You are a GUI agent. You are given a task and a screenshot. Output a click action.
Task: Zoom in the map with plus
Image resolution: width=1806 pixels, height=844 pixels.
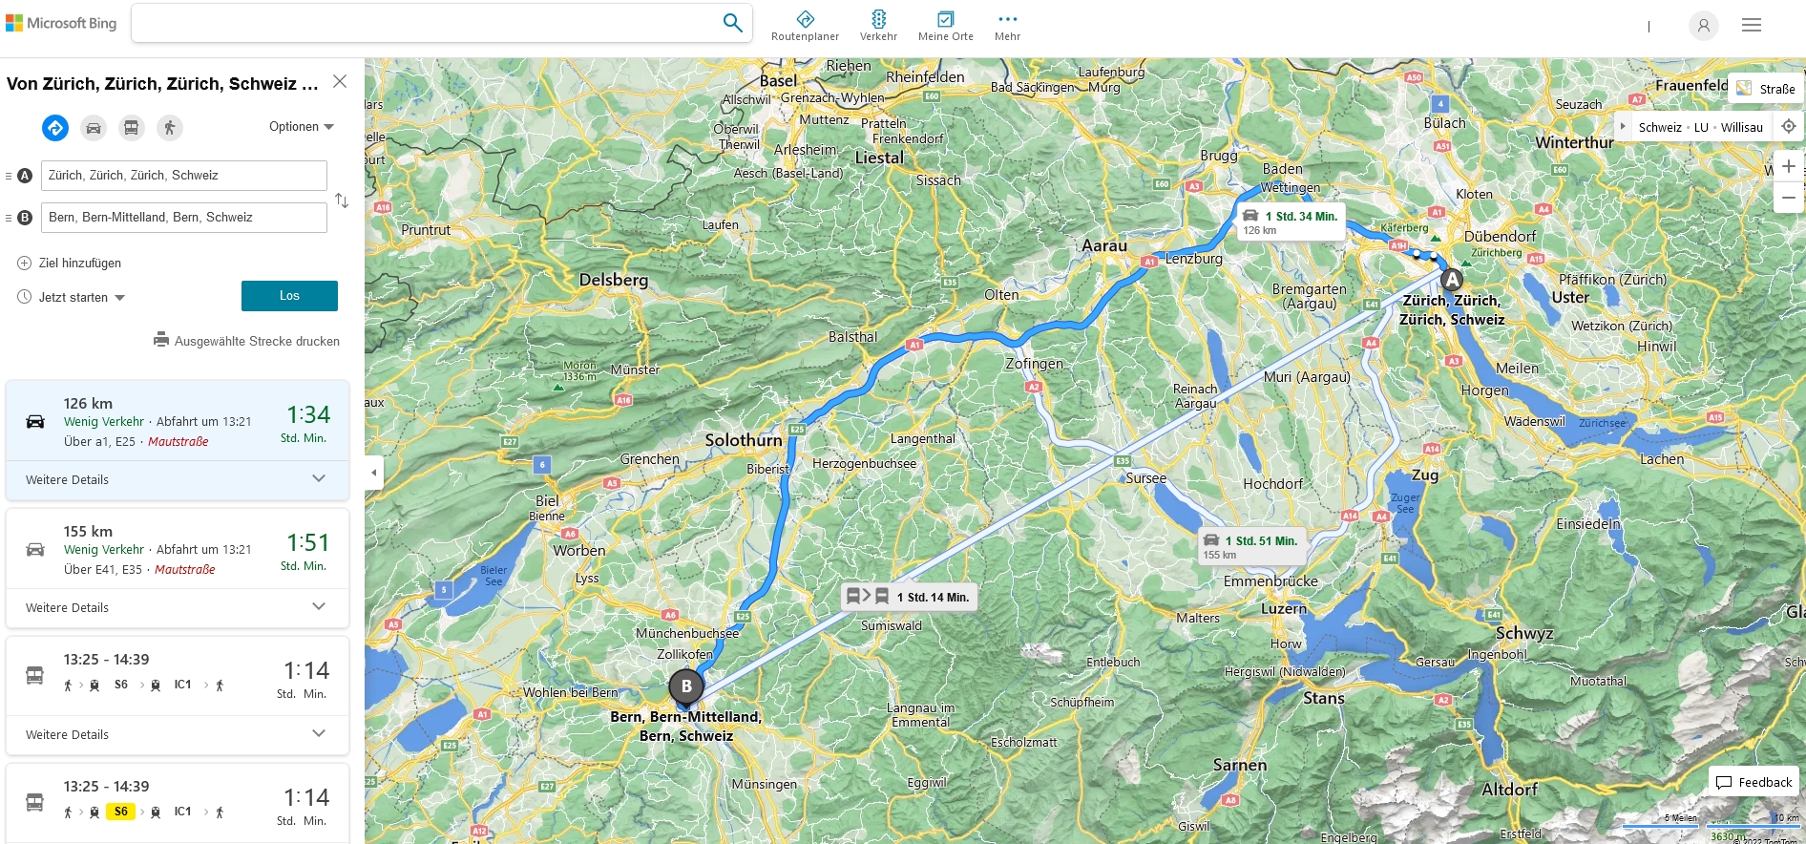click(x=1789, y=166)
